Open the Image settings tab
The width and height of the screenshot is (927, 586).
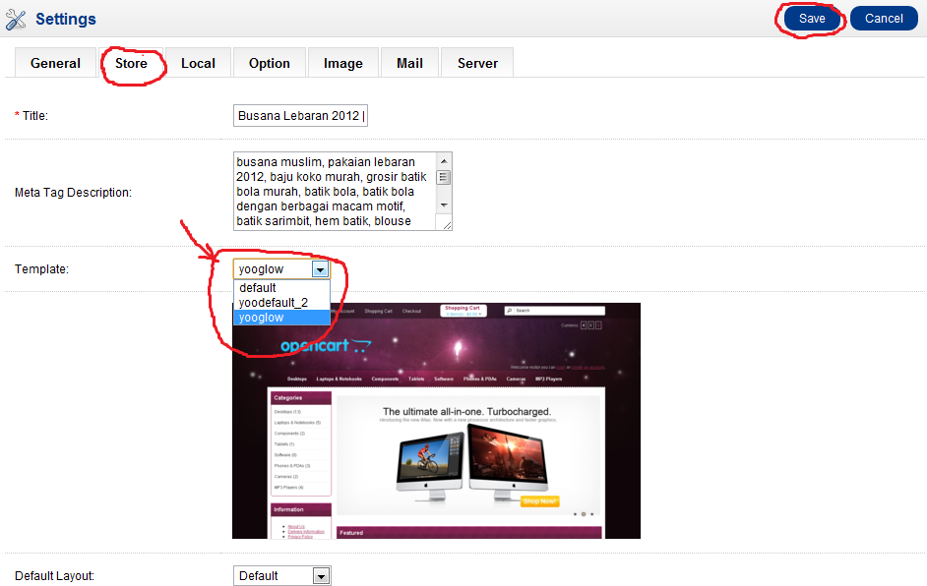pyautogui.click(x=342, y=63)
